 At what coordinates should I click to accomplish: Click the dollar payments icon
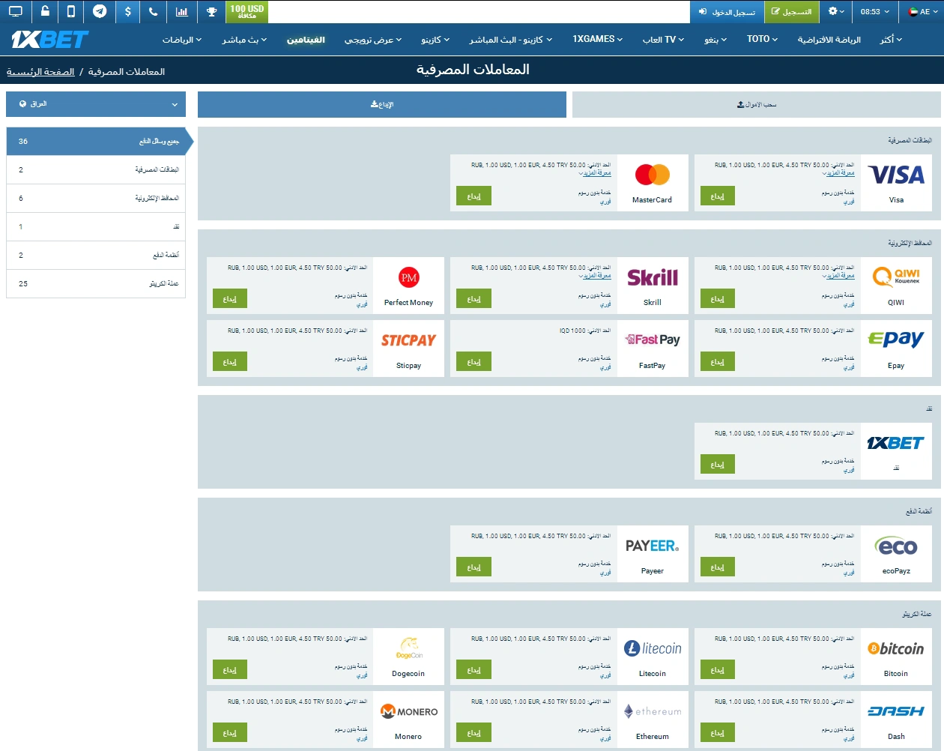[126, 12]
